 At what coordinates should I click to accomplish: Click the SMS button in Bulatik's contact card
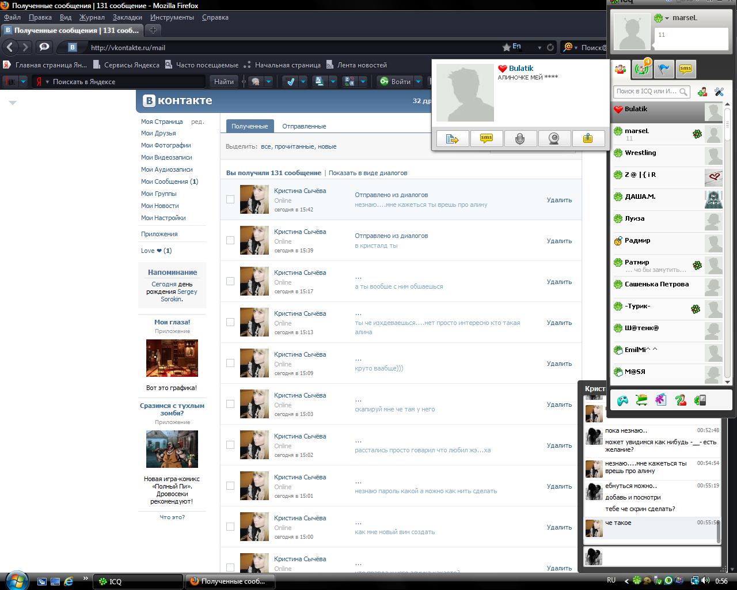[487, 138]
